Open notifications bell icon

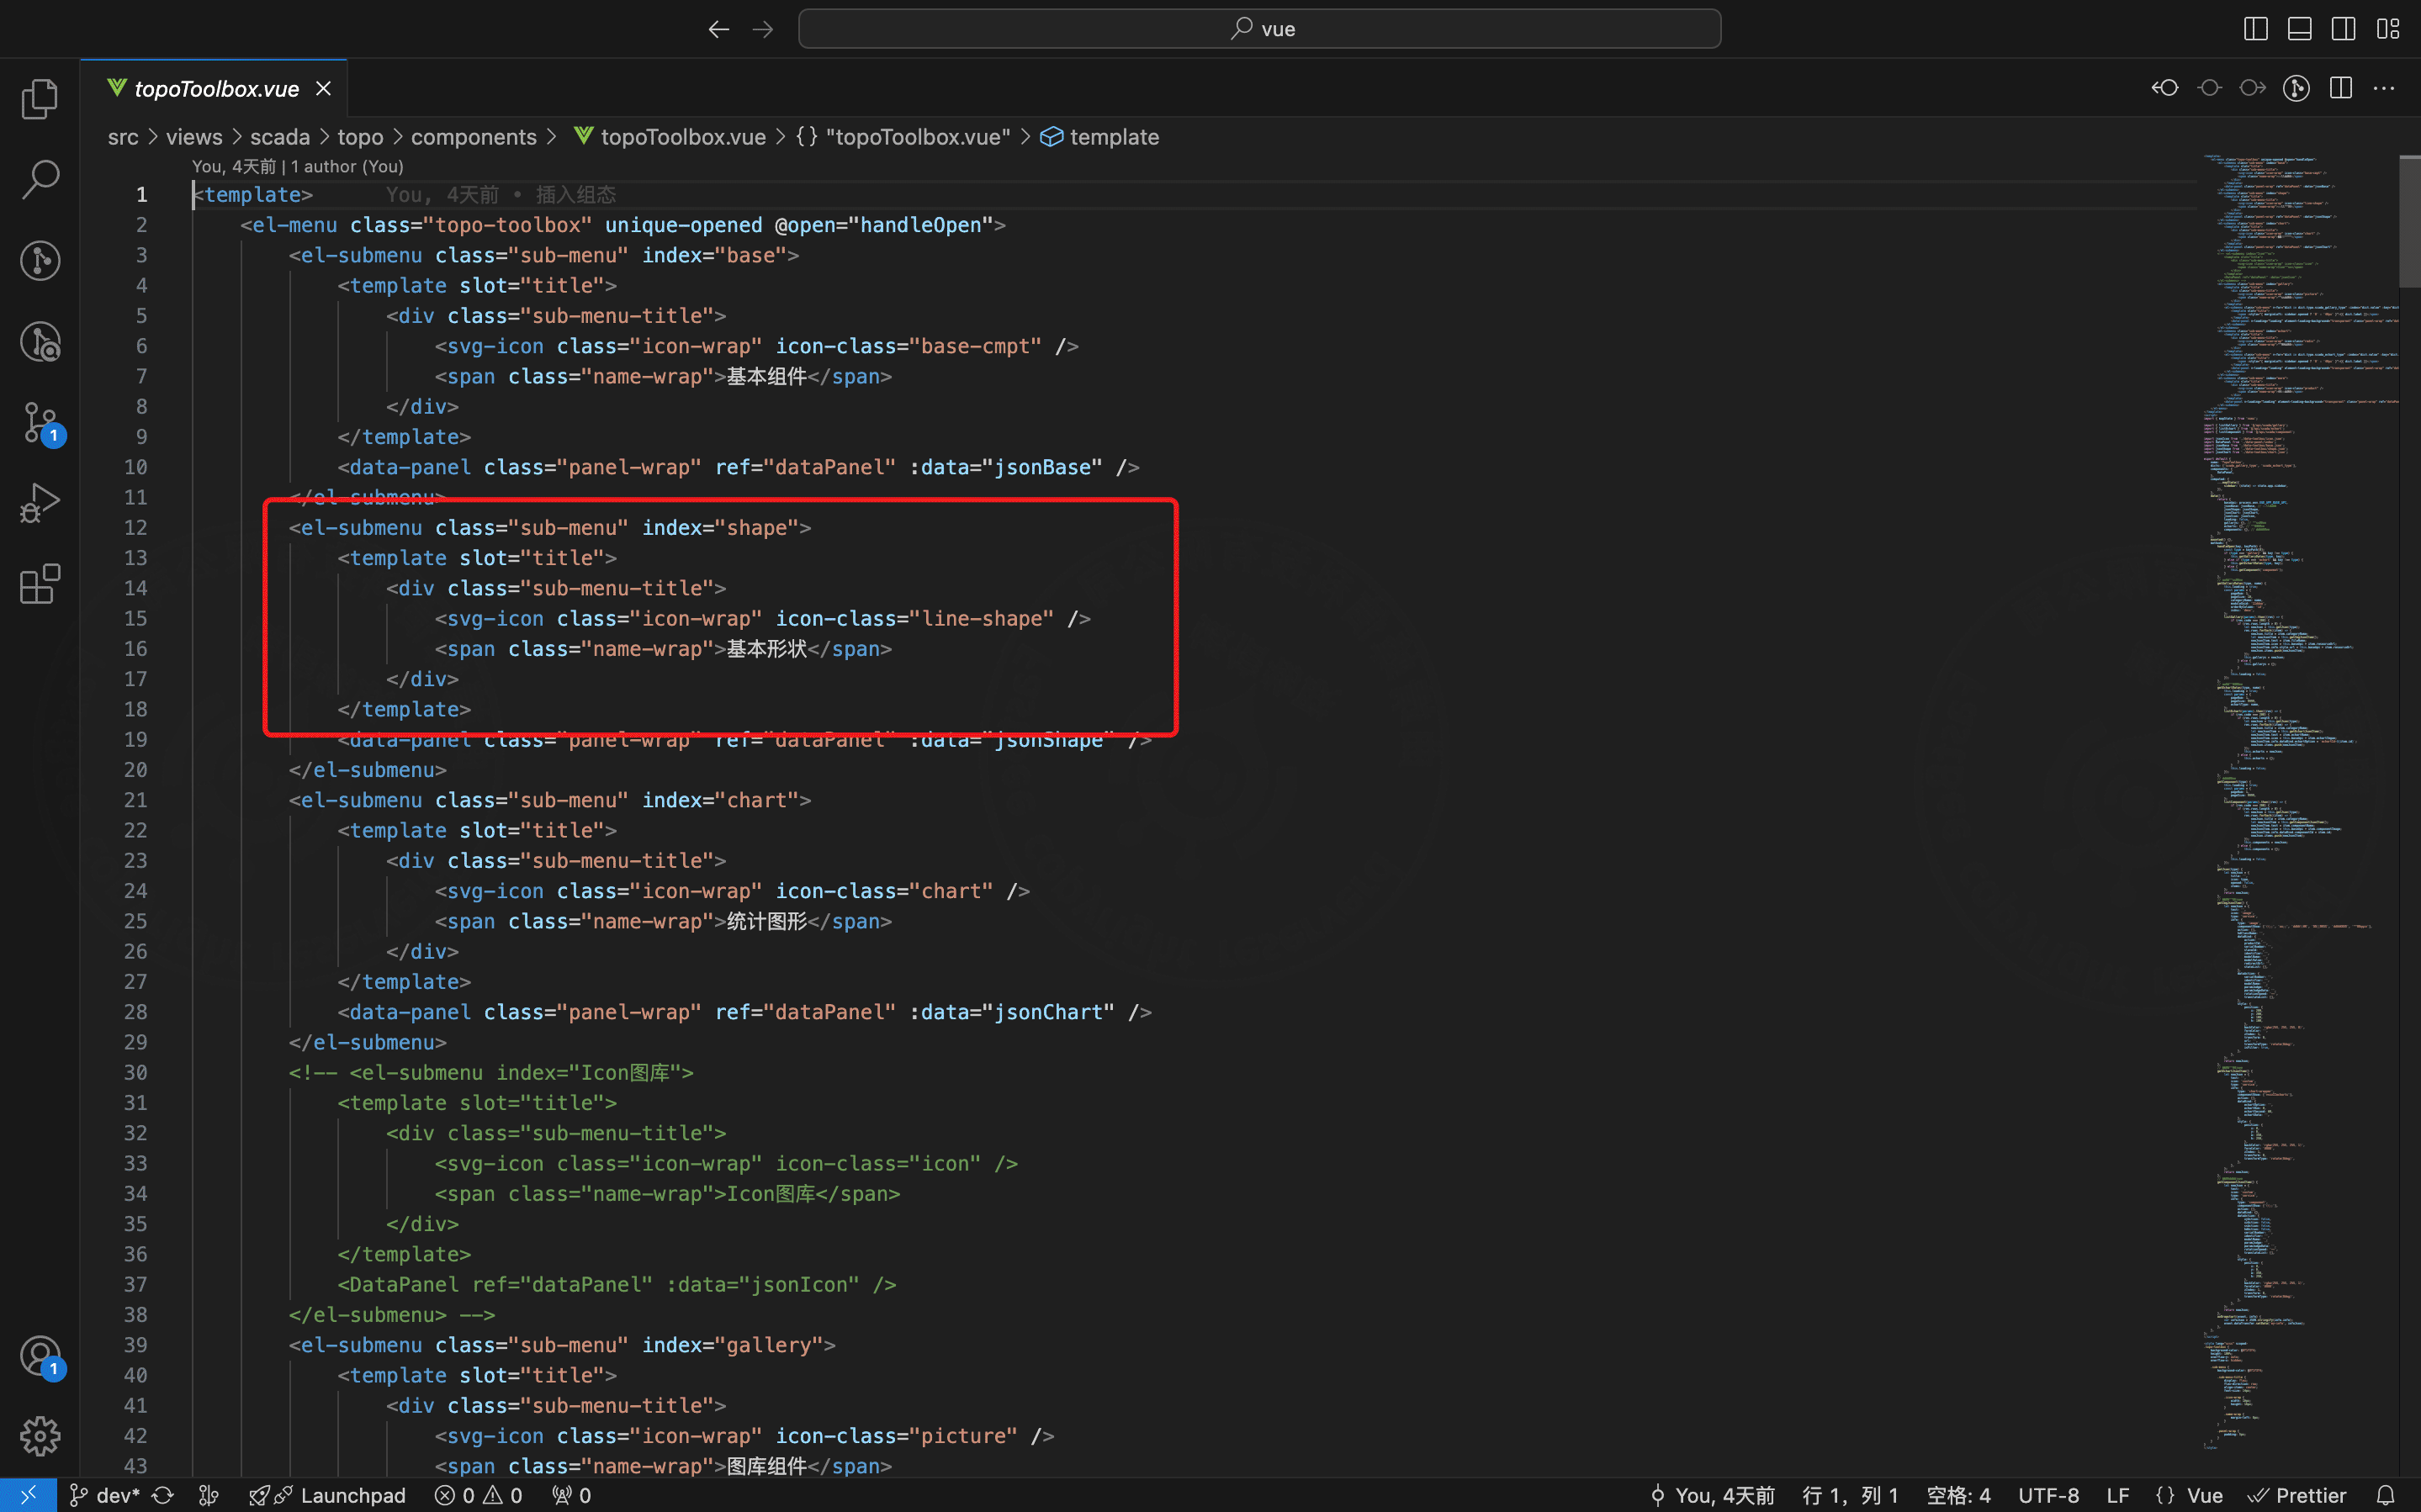tap(2385, 1495)
